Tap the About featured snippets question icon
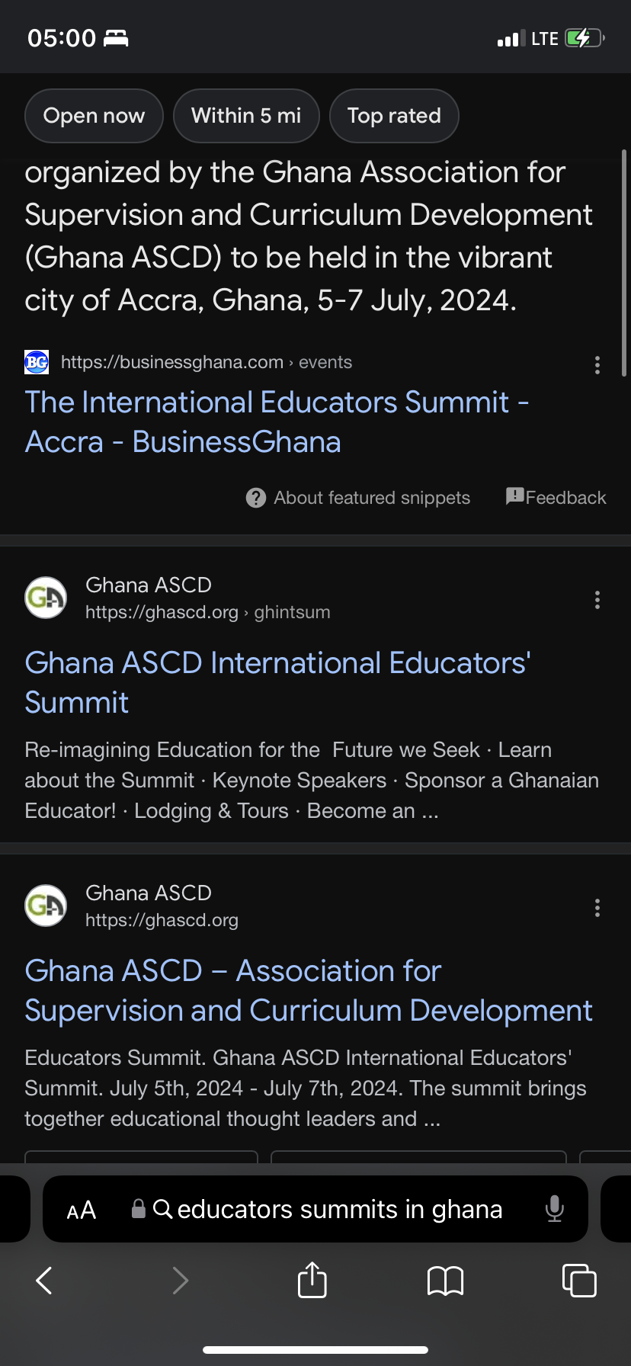This screenshot has height=1366, width=631. point(256,498)
